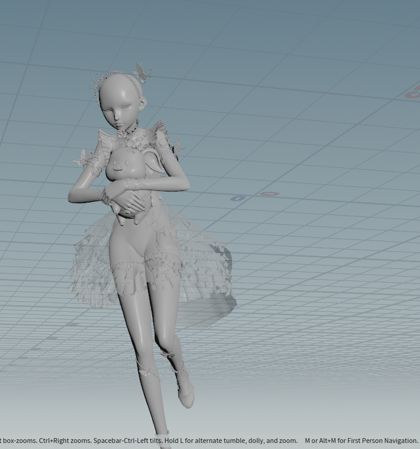
Task: Click the plush toy's face
Action: 130,169
